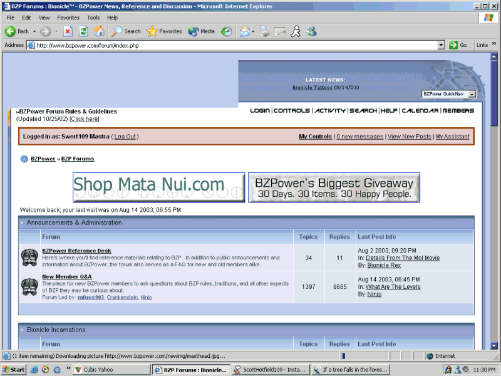Click the New Member Q&A mask icon
This screenshot has height=376, width=501.
[x=29, y=287]
